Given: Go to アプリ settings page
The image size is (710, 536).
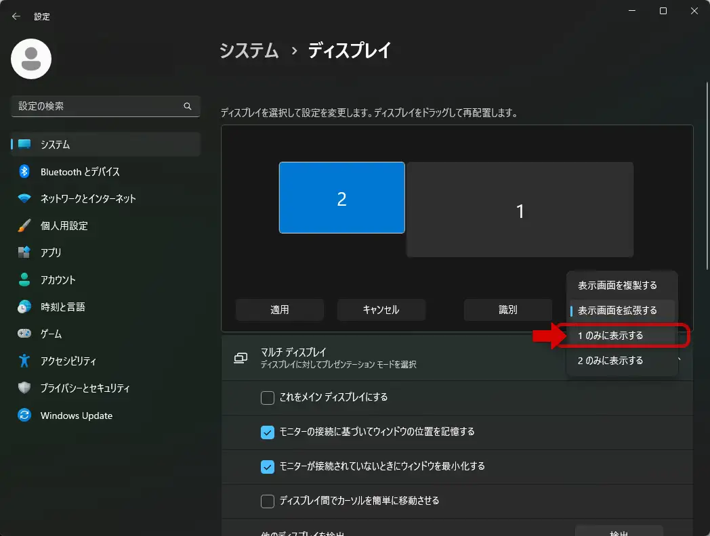Looking at the screenshot, I should [x=51, y=253].
